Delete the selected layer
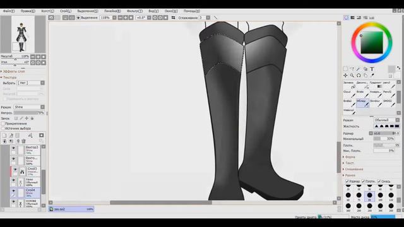Viewport: 404px width, 227px height. point(24,141)
